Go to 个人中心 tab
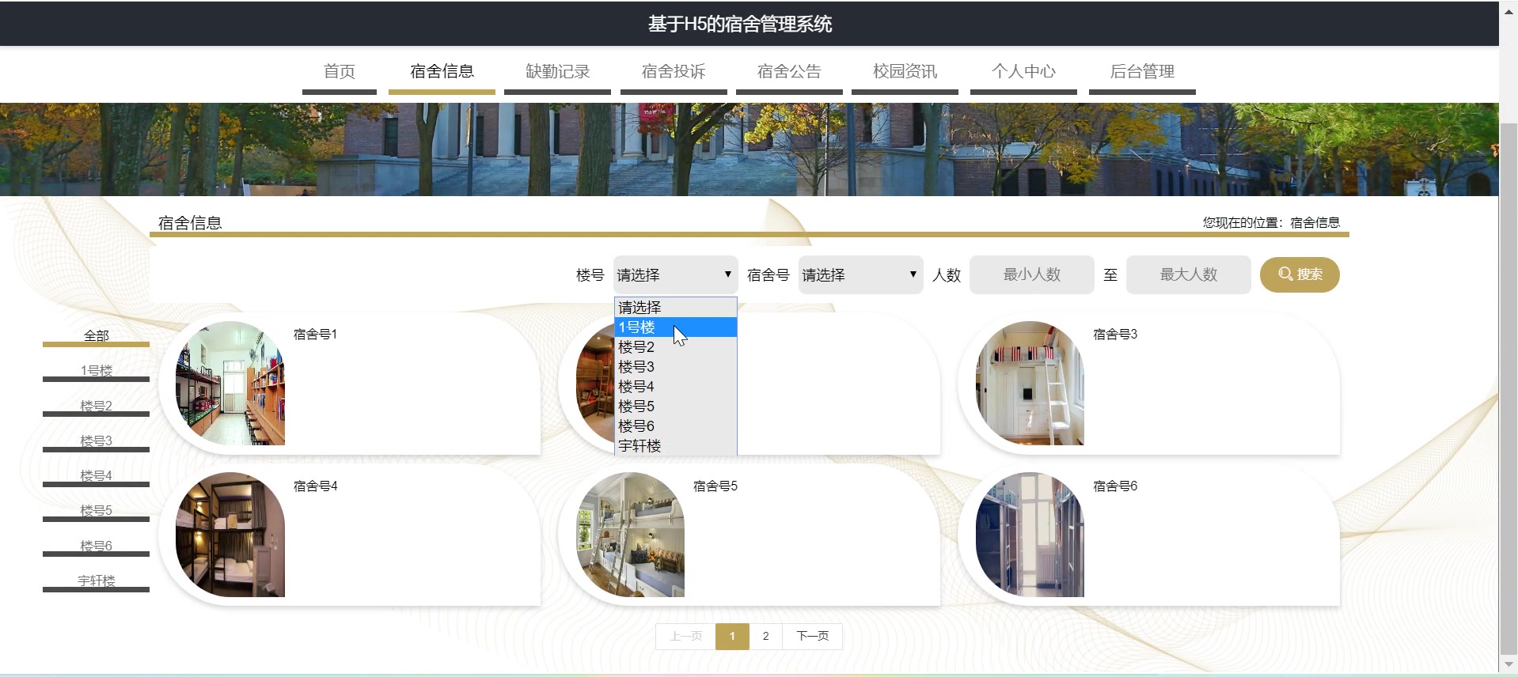The height and width of the screenshot is (677, 1518). coord(1023,71)
